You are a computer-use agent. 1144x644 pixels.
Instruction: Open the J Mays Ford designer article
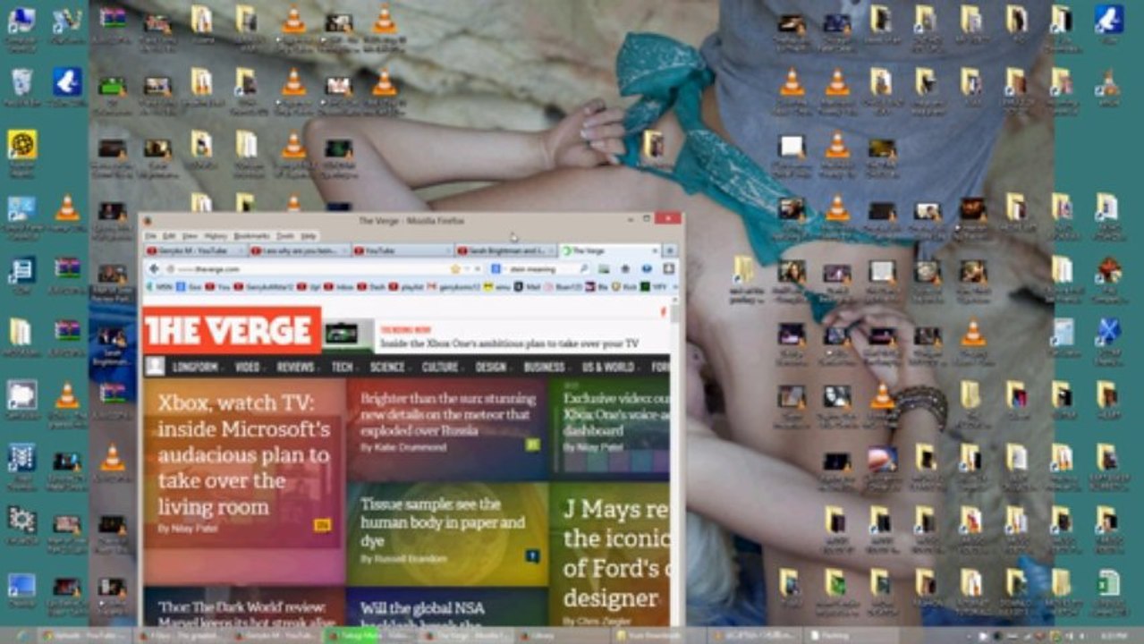coord(615,553)
